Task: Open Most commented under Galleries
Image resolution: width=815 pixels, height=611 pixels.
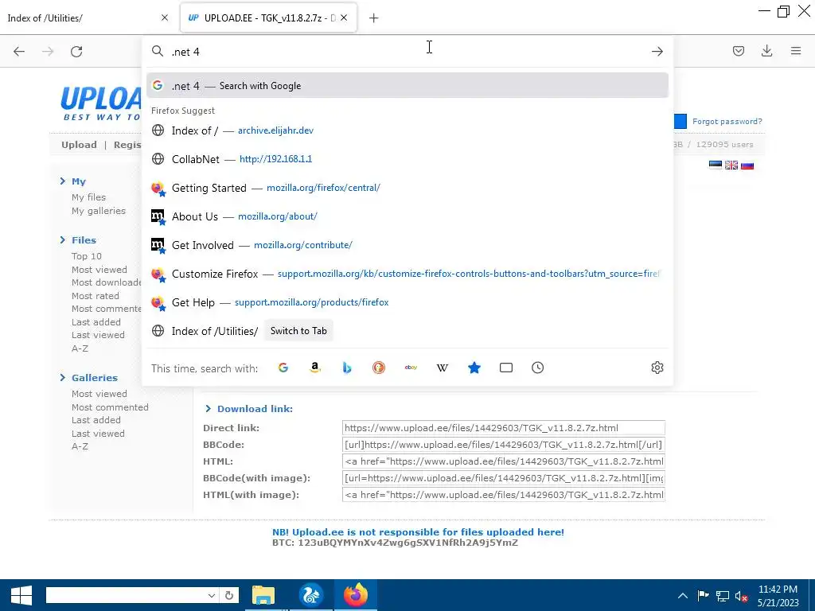Action: coord(110,407)
